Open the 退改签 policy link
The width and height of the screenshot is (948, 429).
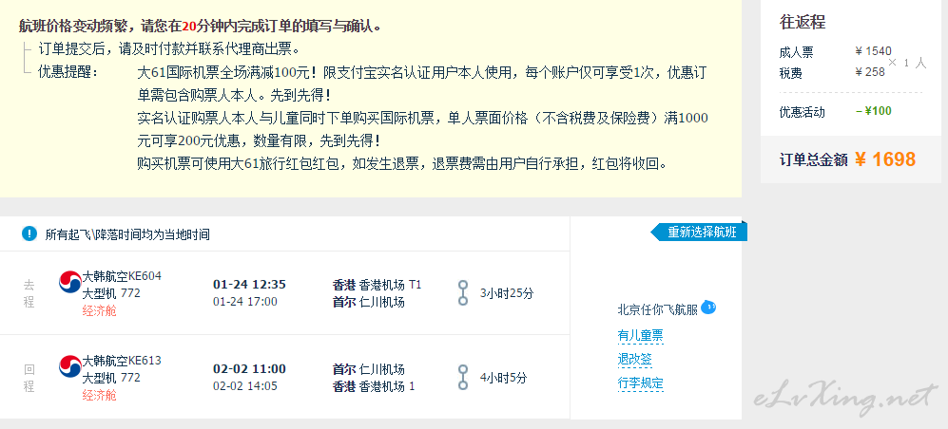pos(634,360)
